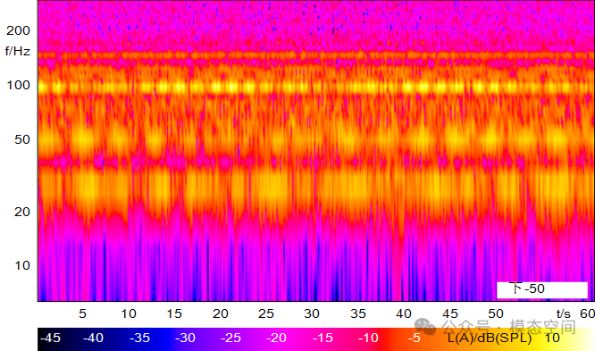Pick the 10 dB yellow color scale value
The image size is (595, 351).
pyautogui.click(x=552, y=338)
